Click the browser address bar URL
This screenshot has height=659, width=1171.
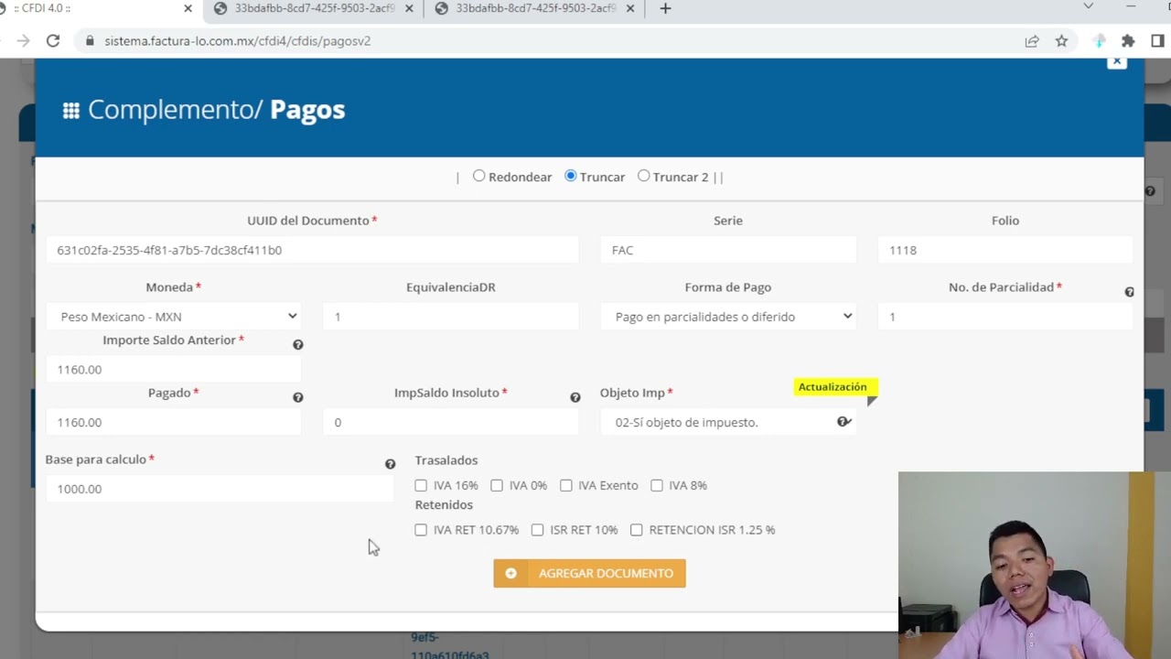[x=238, y=41]
